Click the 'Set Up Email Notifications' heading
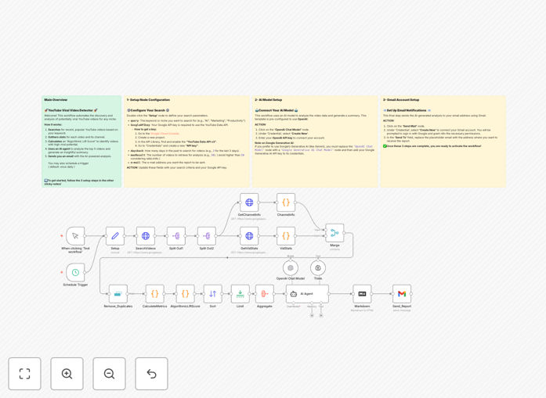Image resolution: width=546 pixels, height=398 pixels. [x=407, y=110]
